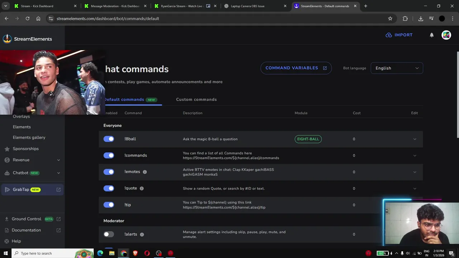This screenshot has width=459, height=258.
Task: Expand the Revenue sidebar section
Action: 58,160
